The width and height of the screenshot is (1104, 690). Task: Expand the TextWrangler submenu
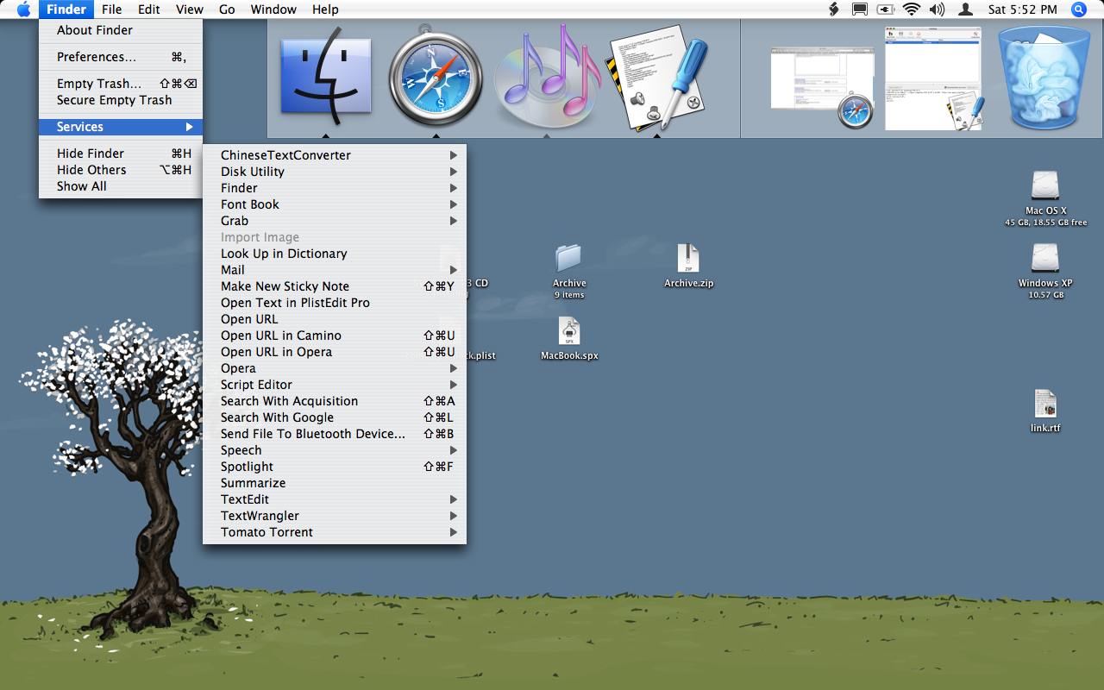pyautogui.click(x=335, y=516)
